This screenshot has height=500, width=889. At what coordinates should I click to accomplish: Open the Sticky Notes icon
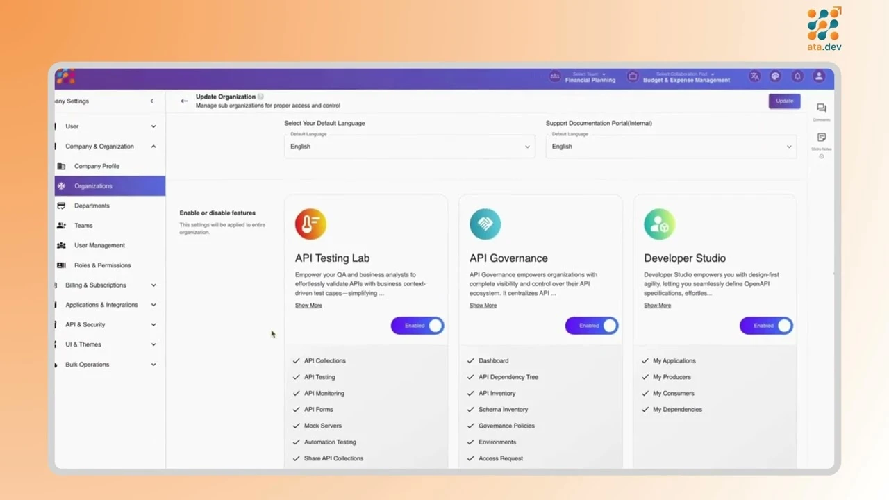[x=821, y=138]
